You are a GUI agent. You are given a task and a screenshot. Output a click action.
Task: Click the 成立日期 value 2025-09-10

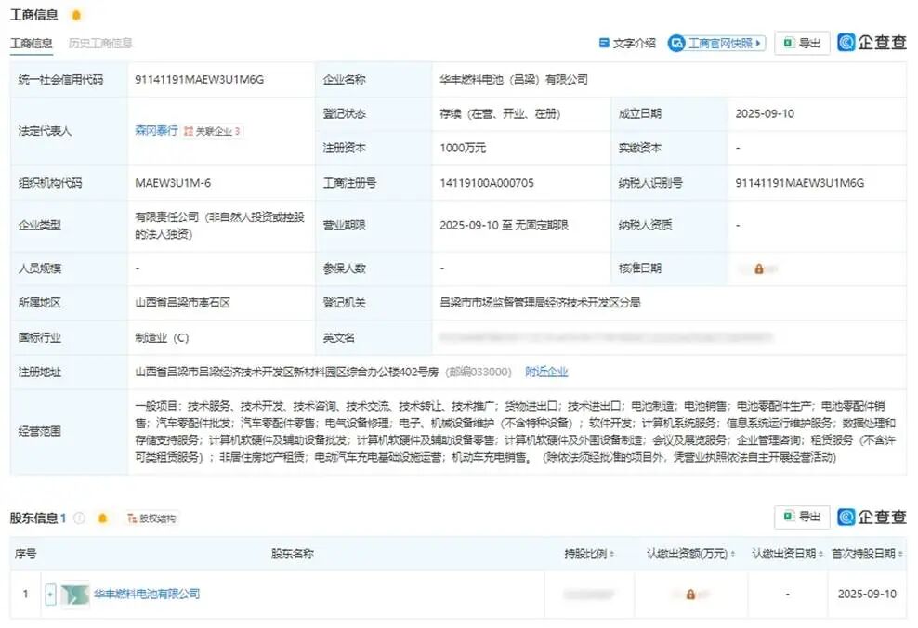pos(765,113)
